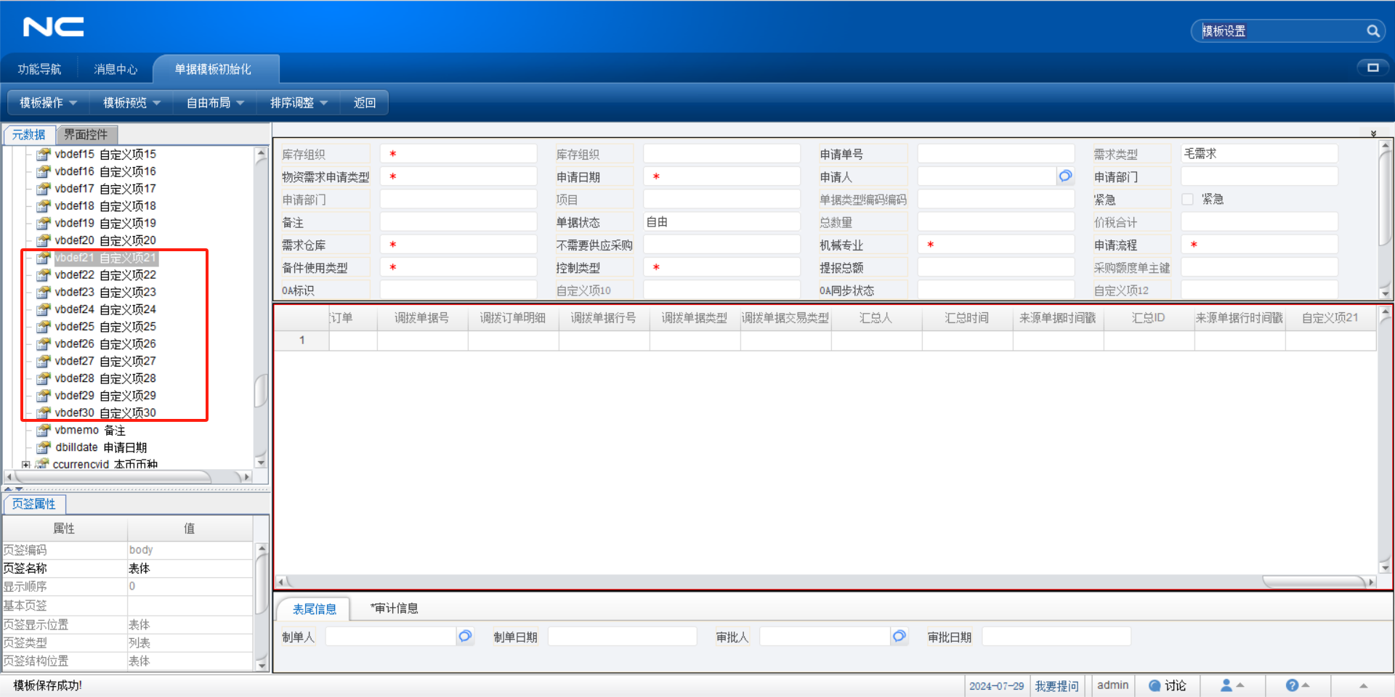Click the 自定义项21 table column header

[1330, 317]
